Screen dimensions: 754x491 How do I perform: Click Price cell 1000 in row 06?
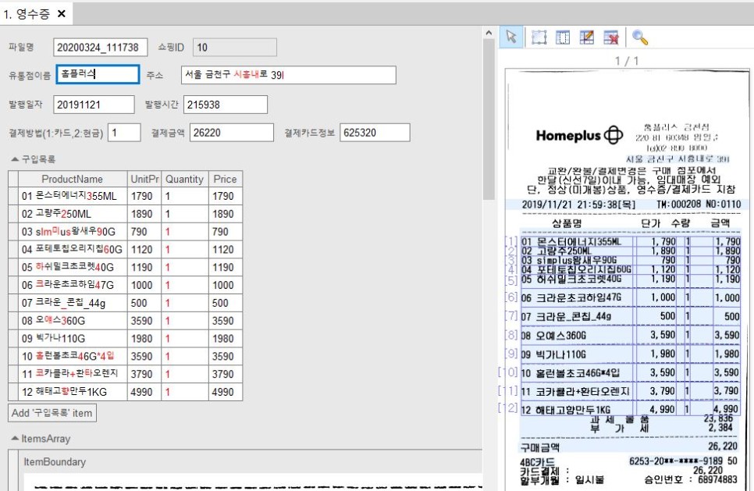[x=225, y=285]
